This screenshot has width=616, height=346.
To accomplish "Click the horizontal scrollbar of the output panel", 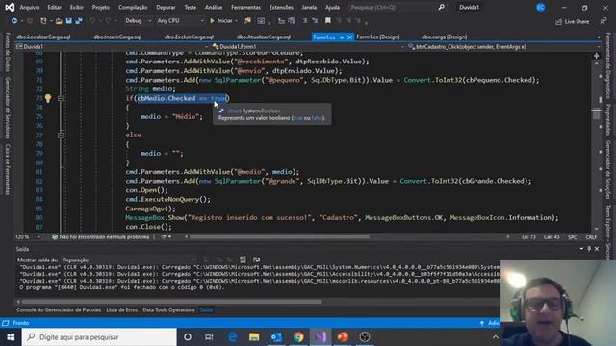I will (171, 302).
